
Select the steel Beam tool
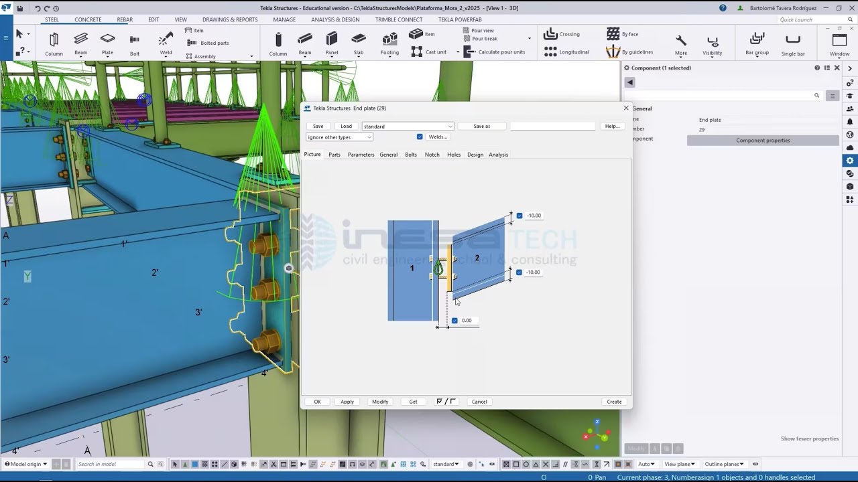80,44
